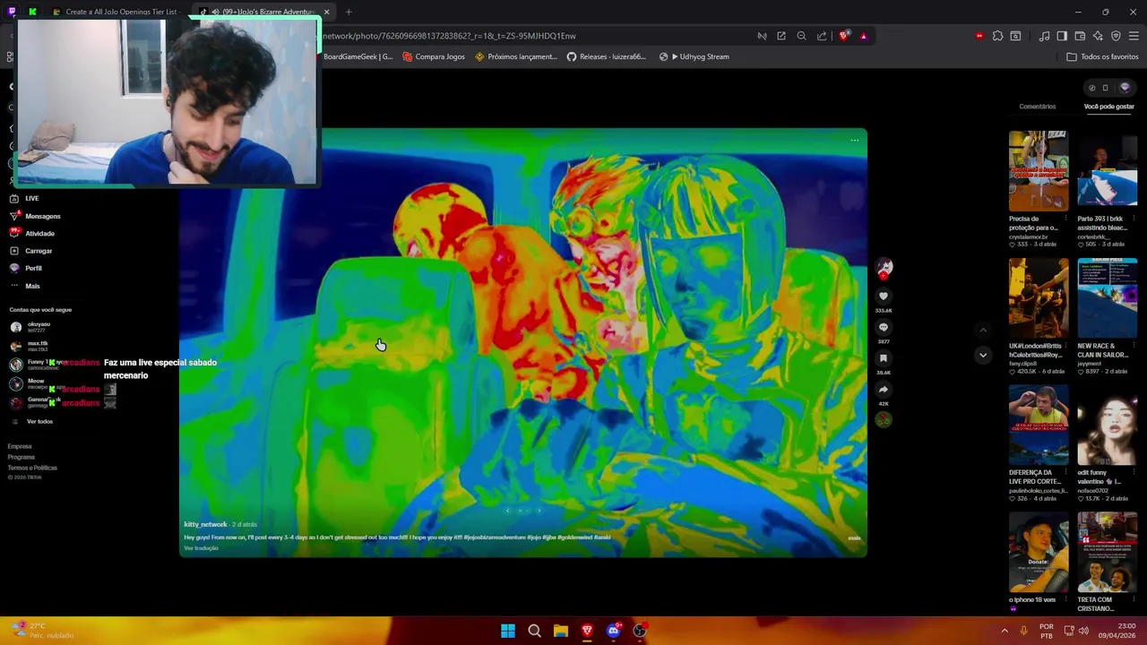The height and width of the screenshot is (645, 1147).
Task: Open File Explorer on the taskbar
Action: tap(560, 631)
